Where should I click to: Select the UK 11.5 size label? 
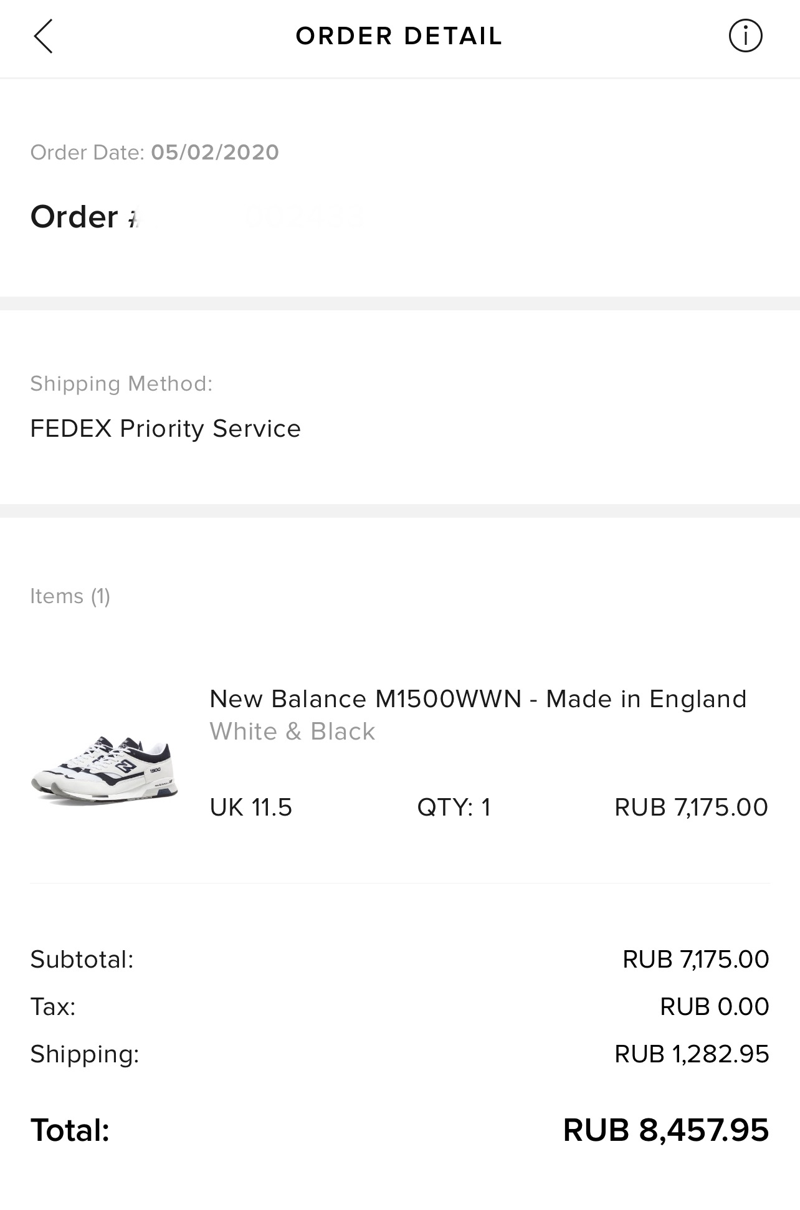250,807
